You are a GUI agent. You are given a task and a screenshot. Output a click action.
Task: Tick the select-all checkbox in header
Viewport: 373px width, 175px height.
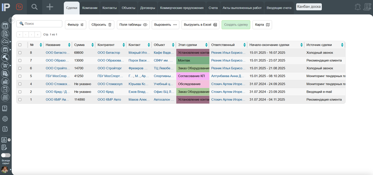(x=20, y=45)
